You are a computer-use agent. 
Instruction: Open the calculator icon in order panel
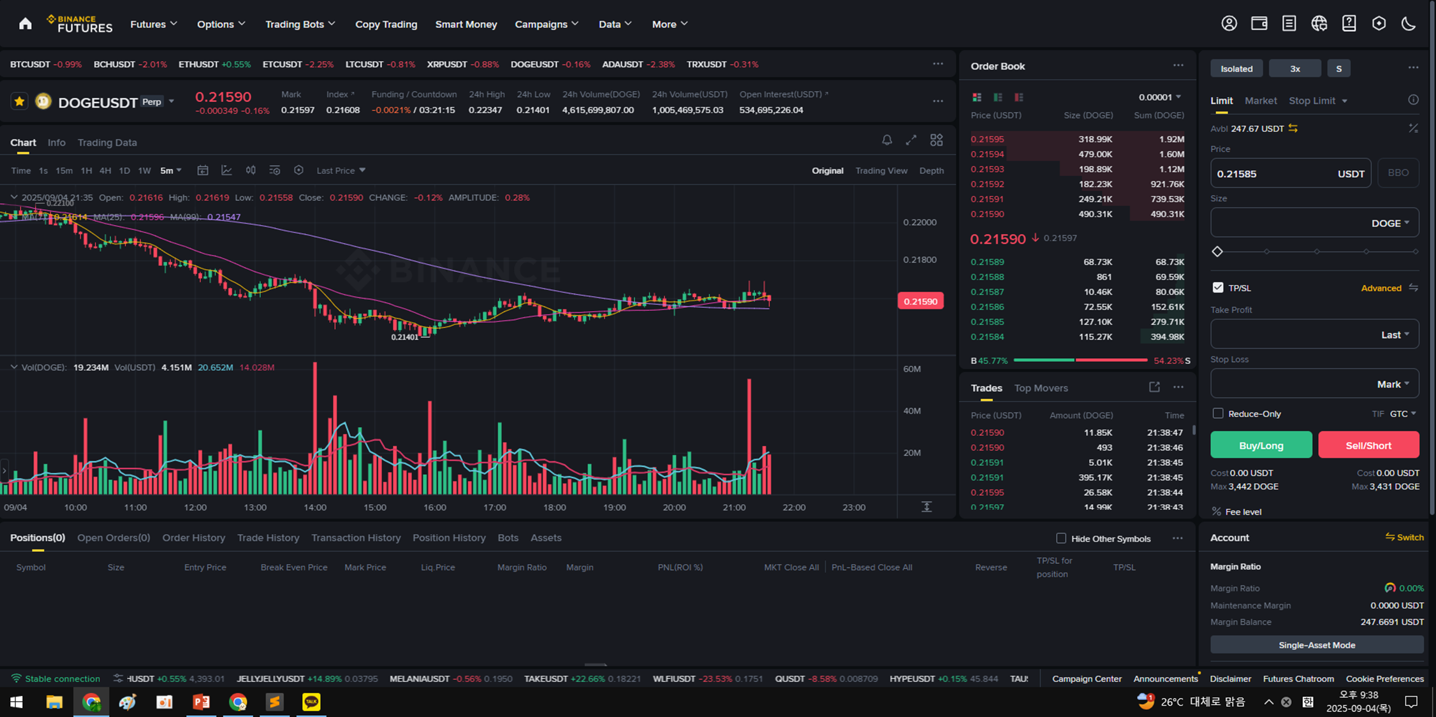pyautogui.click(x=1413, y=129)
